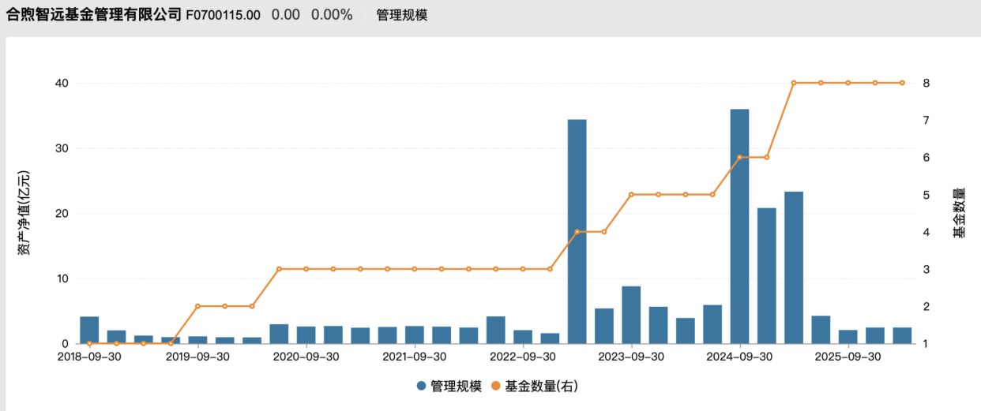Switch to the 管理规模 tab in header
981x411 pixels.
coord(401,15)
